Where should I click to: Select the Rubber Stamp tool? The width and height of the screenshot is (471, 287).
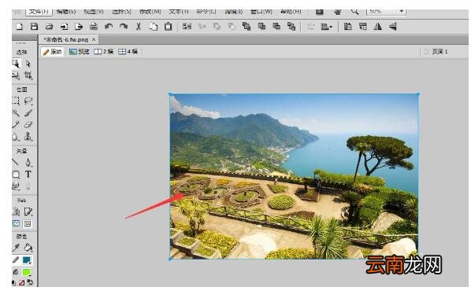coord(28,137)
